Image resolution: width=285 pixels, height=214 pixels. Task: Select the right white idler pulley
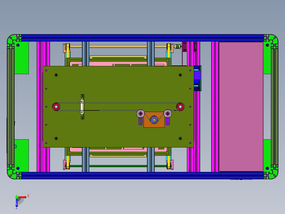coord(167,114)
